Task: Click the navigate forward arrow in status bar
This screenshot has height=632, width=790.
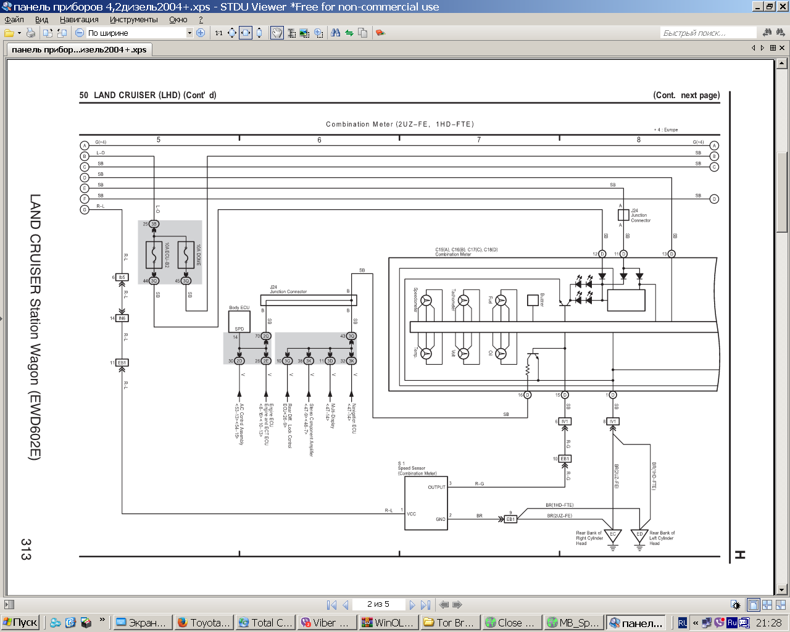Action: click(x=457, y=605)
